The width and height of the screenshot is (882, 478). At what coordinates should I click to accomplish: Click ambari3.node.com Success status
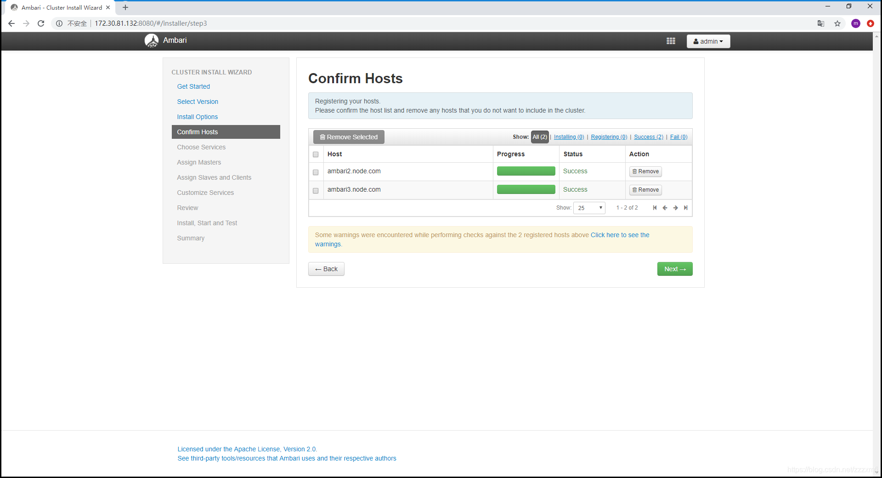coord(575,189)
